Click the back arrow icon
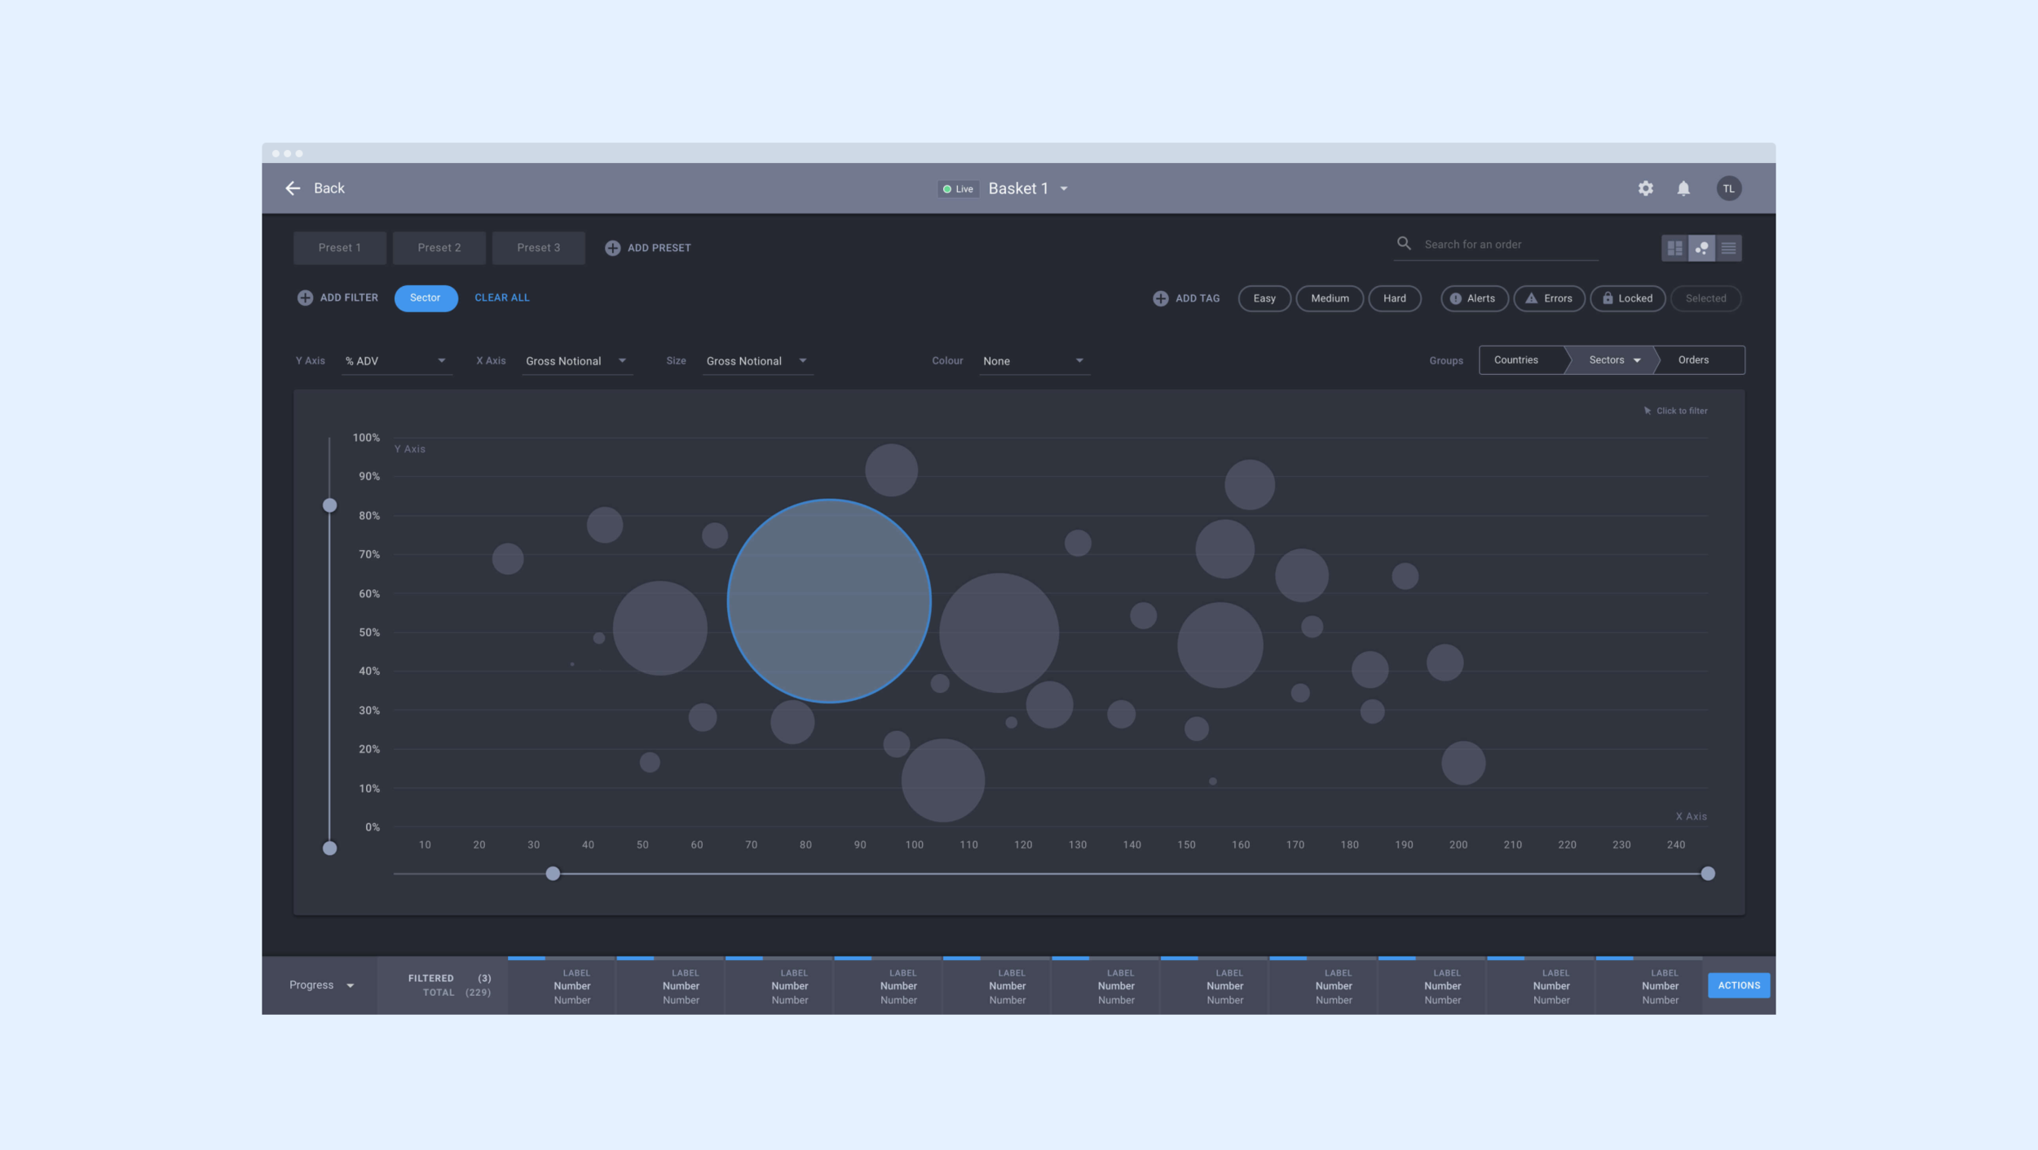Screen dimensions: 2038x1150 point(293,188)
